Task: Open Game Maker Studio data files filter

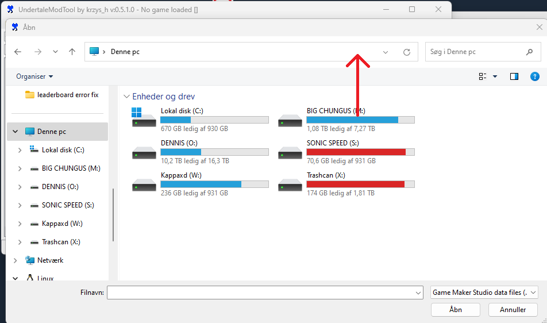Action: (x=484, y=293)
